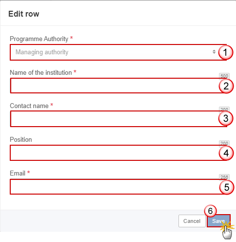
Task: Click the numbered circle 5 marker
Action: click(227, 187)
